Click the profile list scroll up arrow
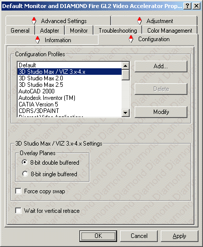Image resolution: width=203 pixels, height=247 pixels. tap(126, 66)
